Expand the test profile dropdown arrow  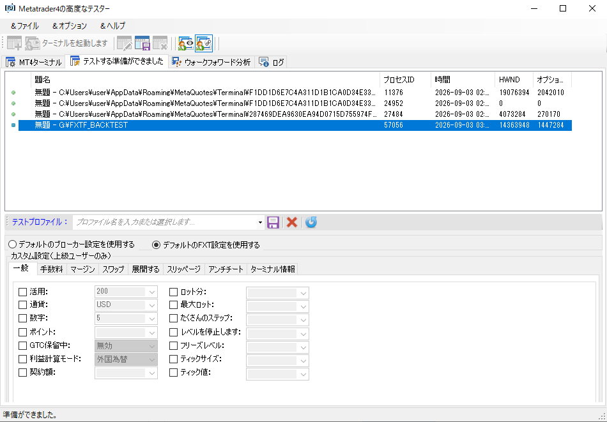[260, 222]
